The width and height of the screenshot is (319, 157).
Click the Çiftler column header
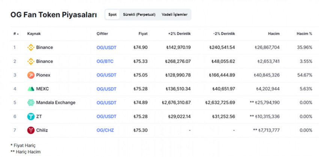click(x=102, y=34)
